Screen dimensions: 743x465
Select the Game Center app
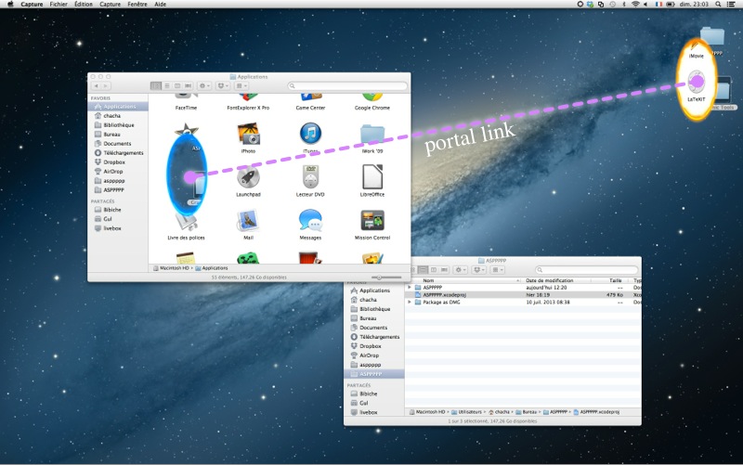coord(310,108)
